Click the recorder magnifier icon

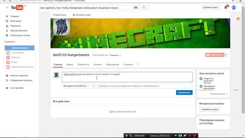coord(131,136)
